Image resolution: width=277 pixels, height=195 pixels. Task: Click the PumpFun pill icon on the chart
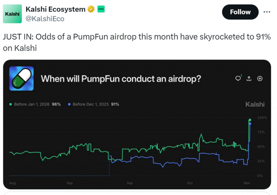click(x=22, y=79)
